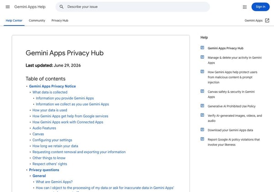Click article icon beside Verify AI-generated images
274x192 pixels.
(202, 115)
